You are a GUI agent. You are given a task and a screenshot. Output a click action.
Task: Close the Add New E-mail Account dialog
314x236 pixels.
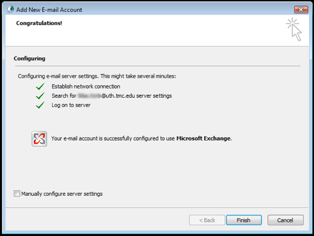[301, 9]
